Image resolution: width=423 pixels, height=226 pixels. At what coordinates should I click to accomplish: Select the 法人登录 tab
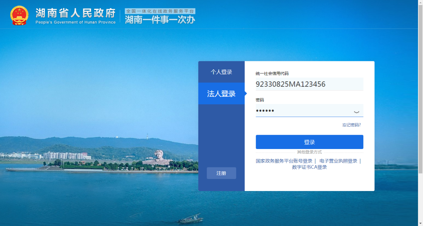coord(221,94)
